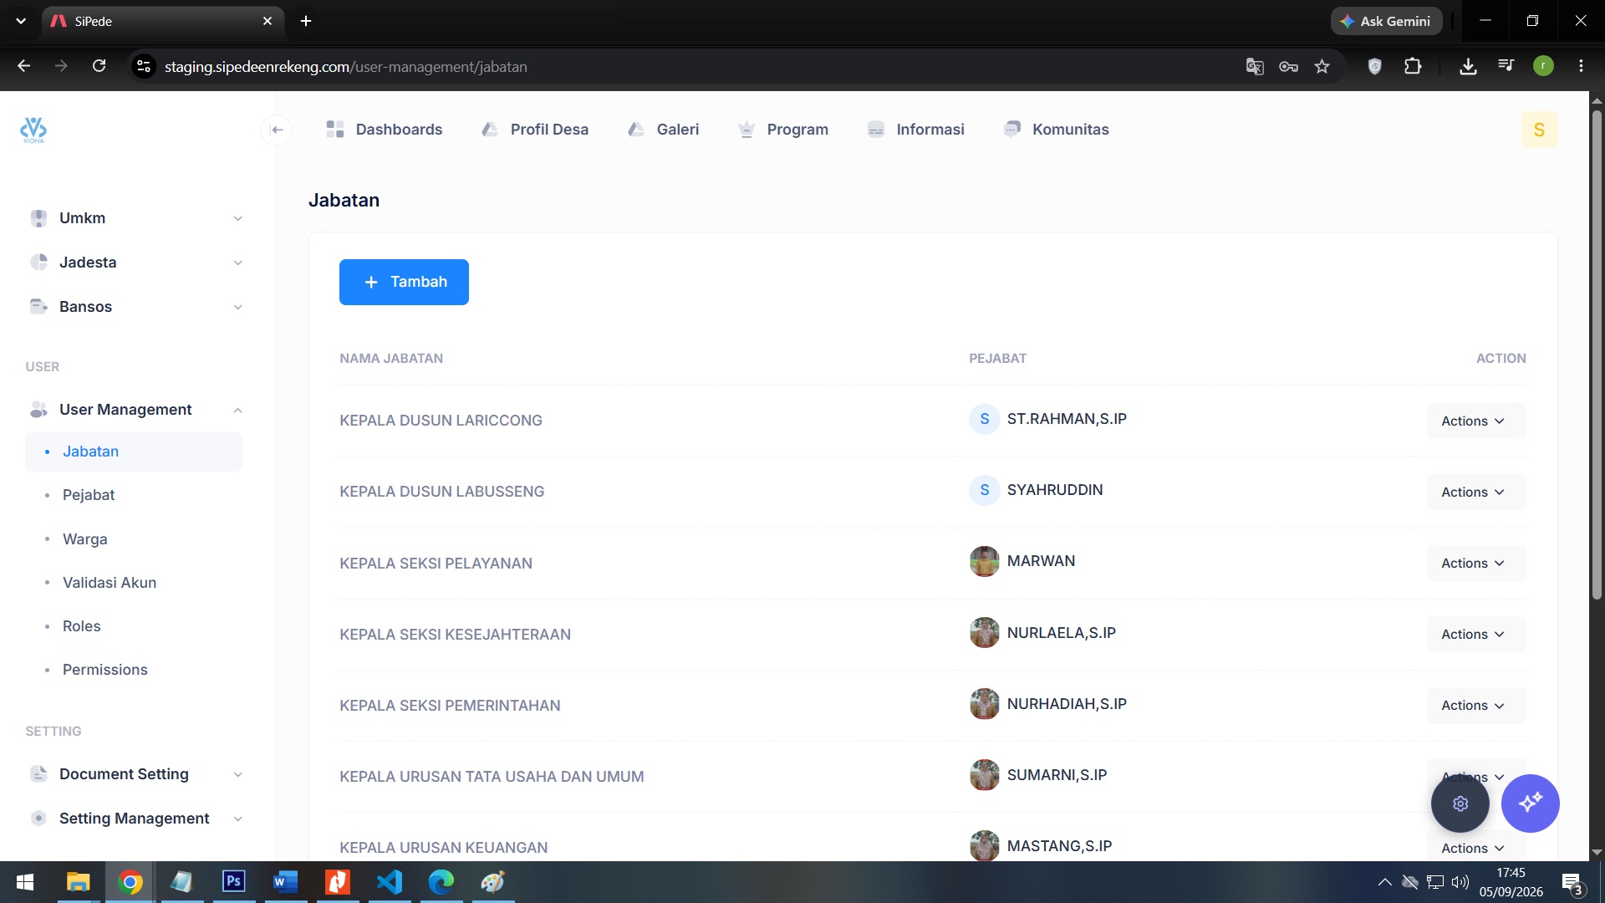Open Actions dropdown for Kepala Seksi Pelayanan
The image size is (1605, 903).
pyautogui.click(x=1475, y=564)
